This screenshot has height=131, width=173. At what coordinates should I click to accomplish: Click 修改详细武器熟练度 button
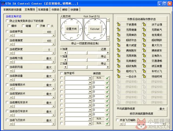pos(141,114)
